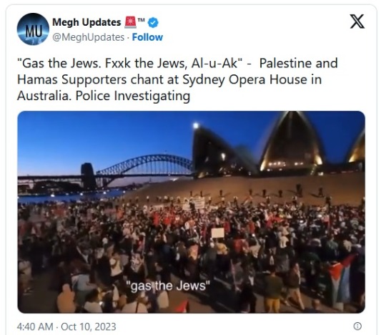Image resolution: width=386 pixels, height=335 pixels.
Task: Click the red siren emoji beside the name
Action: 130,22
